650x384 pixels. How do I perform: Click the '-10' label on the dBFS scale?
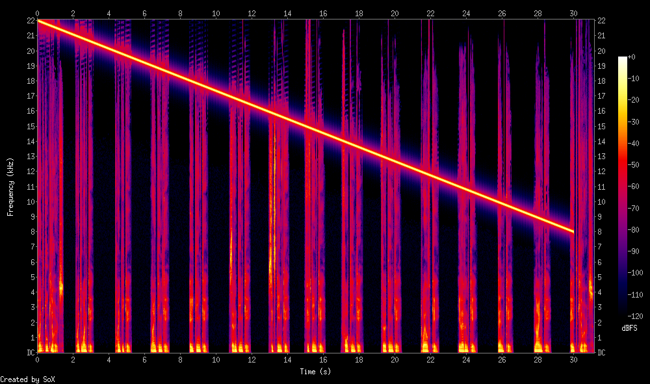pyautogui.click(x=633, y=78)
